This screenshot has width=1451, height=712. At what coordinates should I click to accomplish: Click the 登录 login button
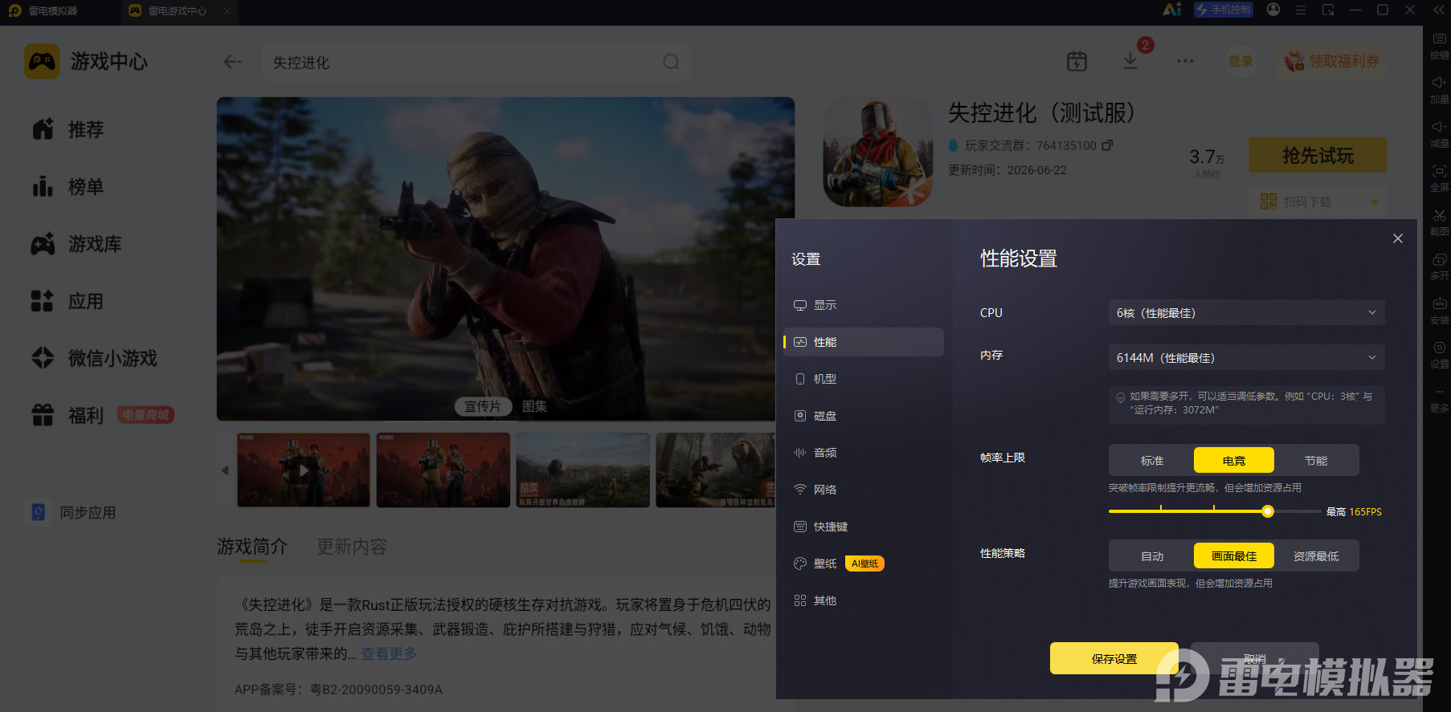[x=1241, y=61]
